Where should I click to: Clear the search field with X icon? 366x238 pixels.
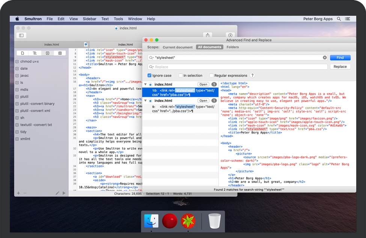(325, 58)
